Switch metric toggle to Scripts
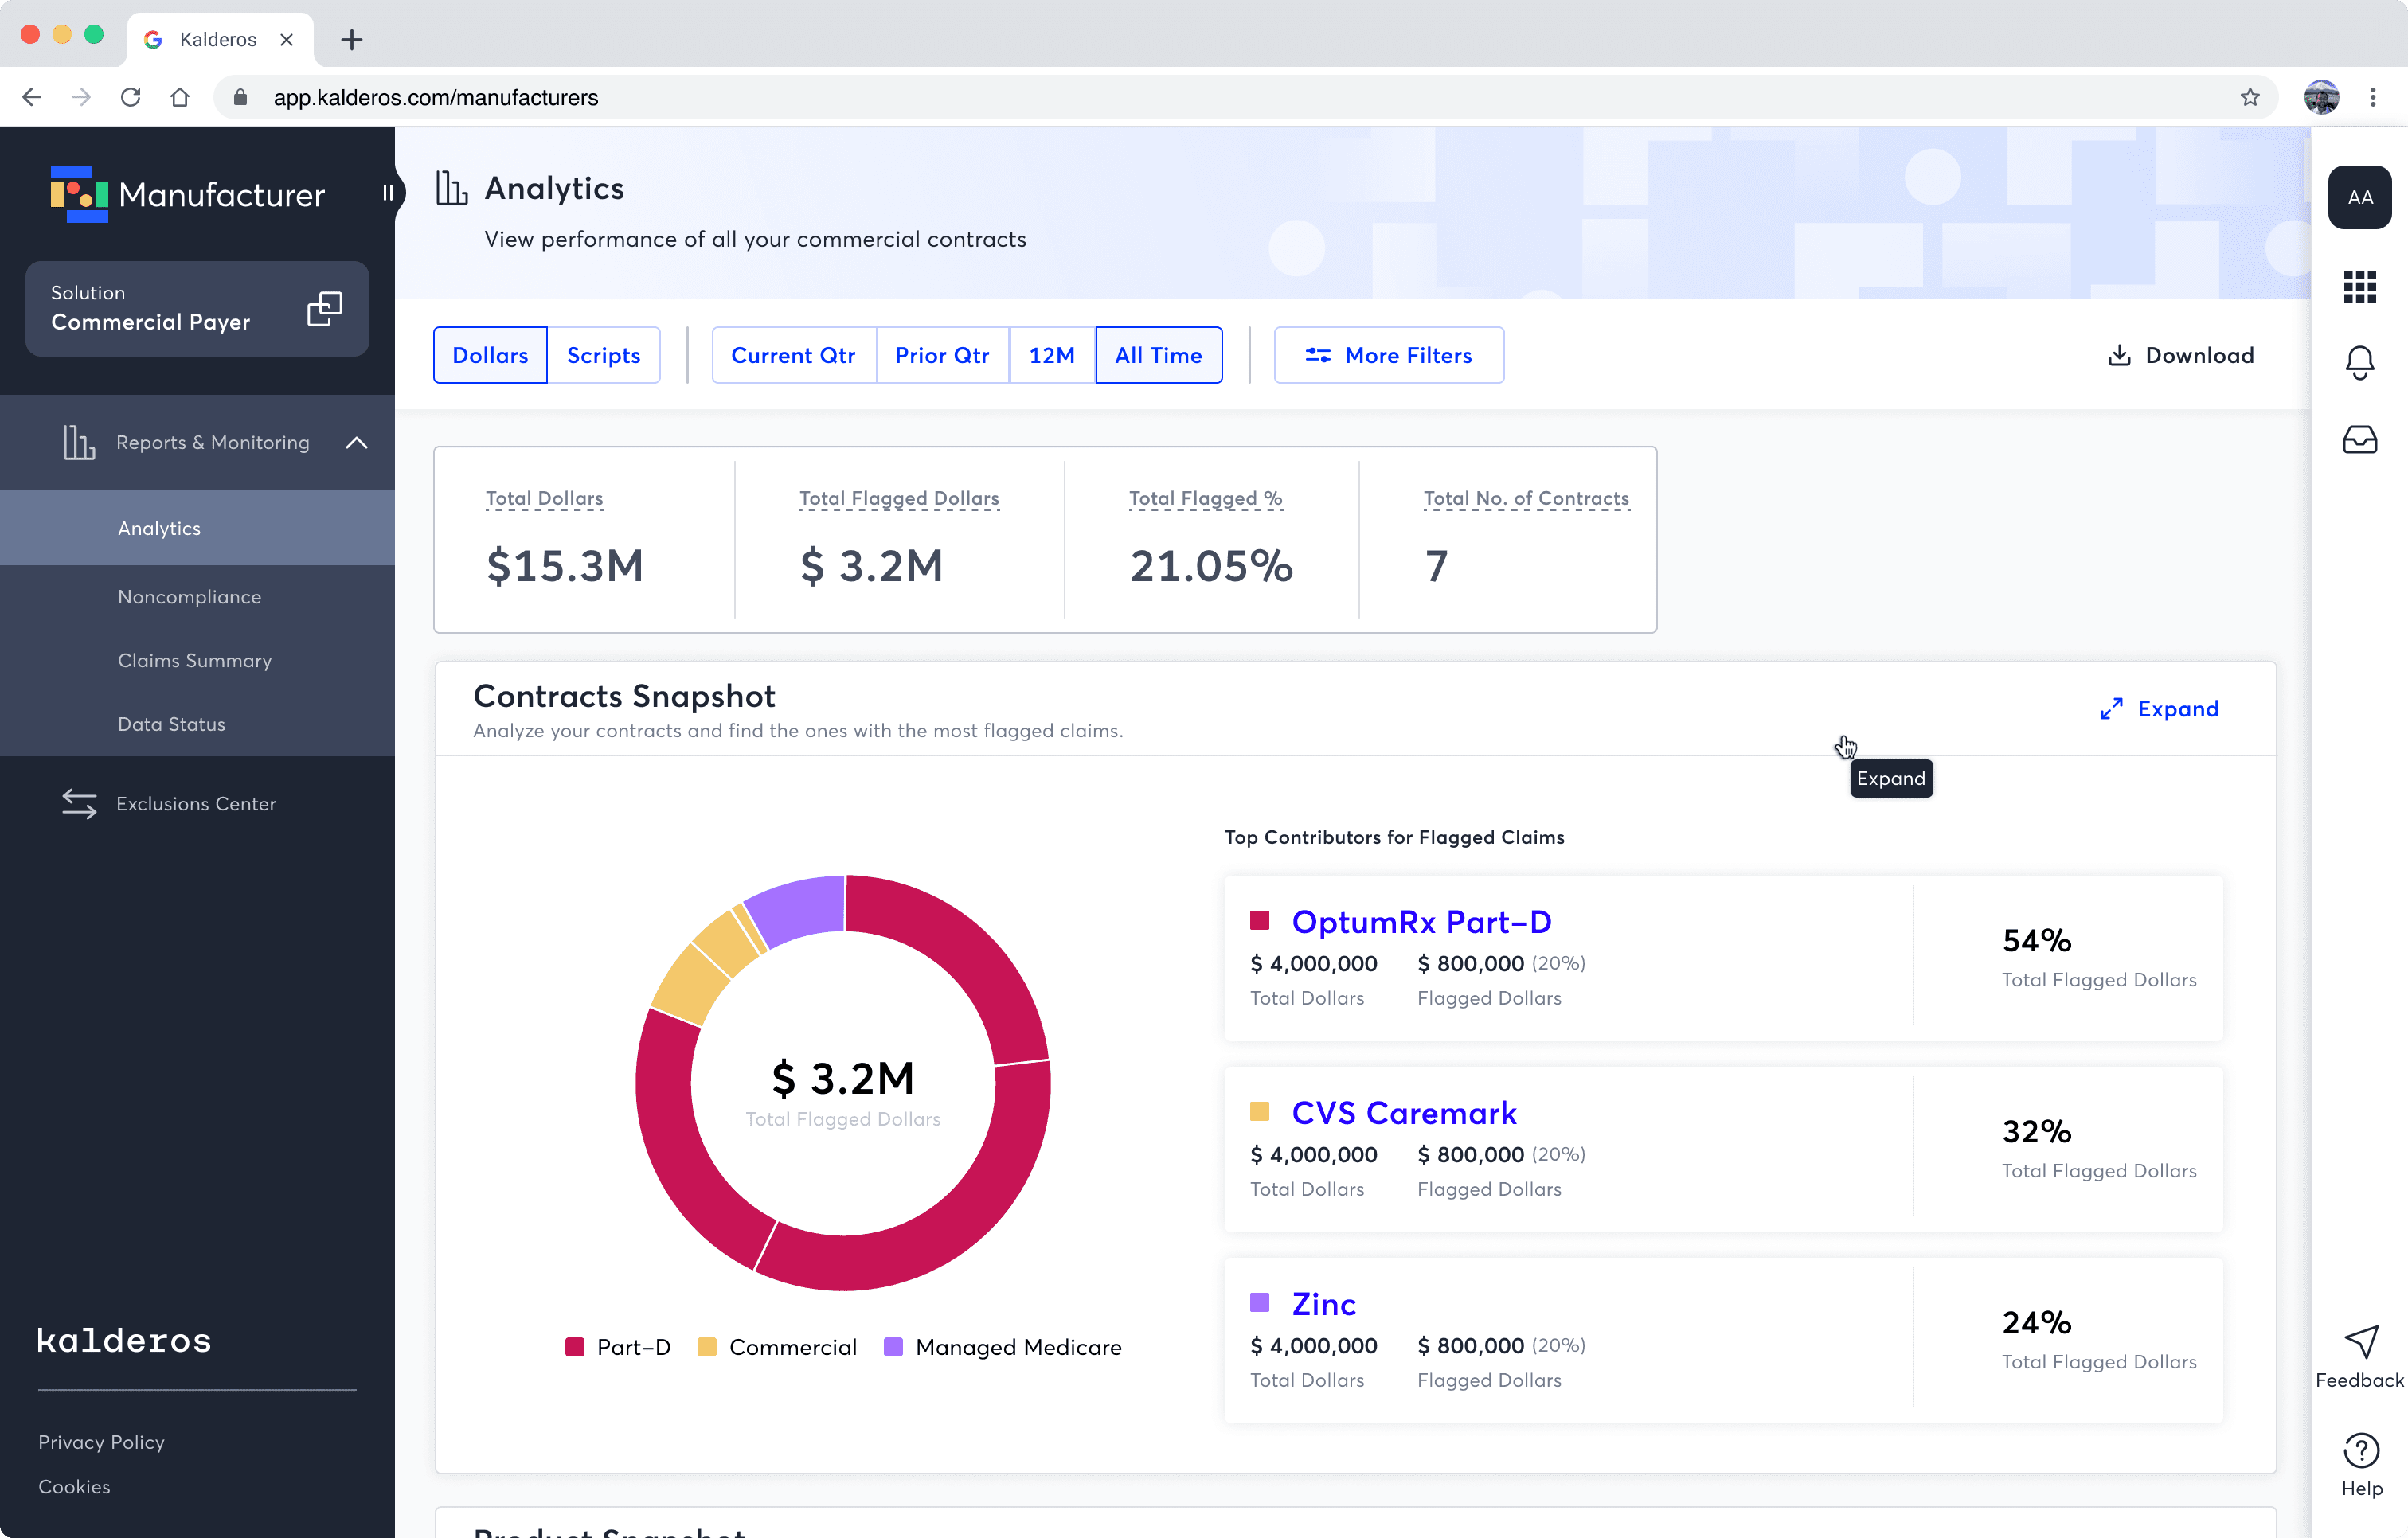The image size is (2408, 1538). [x=603, y=355]
